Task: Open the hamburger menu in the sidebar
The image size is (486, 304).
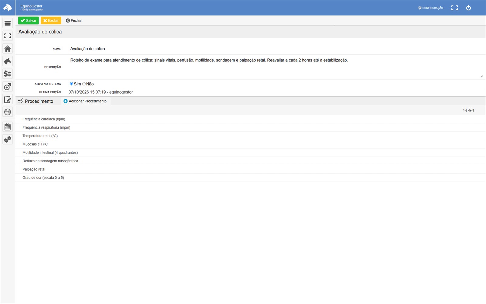Action: pos(8,23)
